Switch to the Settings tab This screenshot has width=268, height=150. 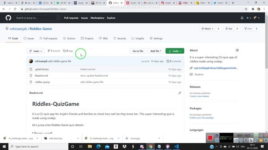pyautogui.click(x=156, y=38)
